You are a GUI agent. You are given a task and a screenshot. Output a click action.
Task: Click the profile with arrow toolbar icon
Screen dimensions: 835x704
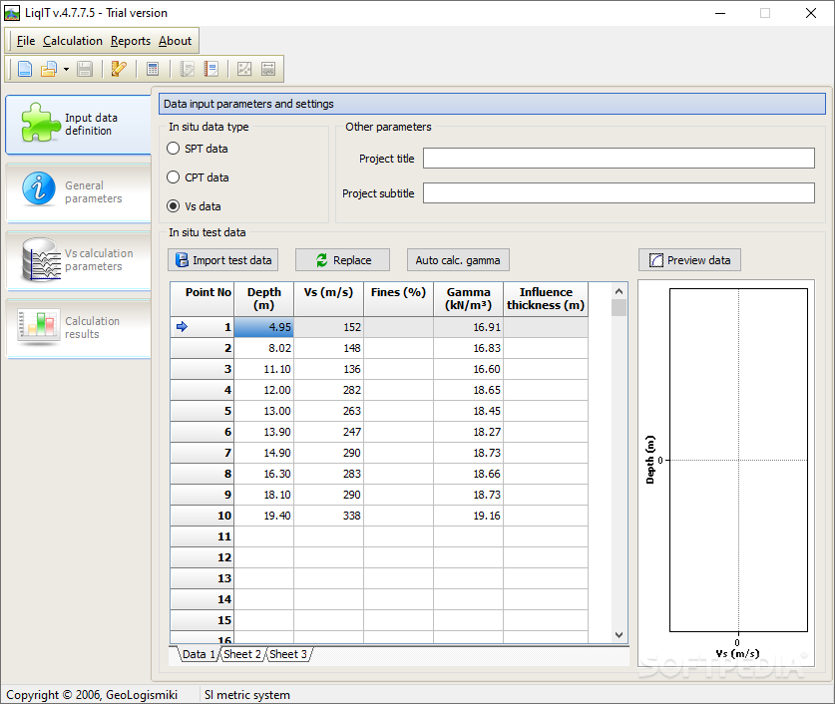coord(268,69)
